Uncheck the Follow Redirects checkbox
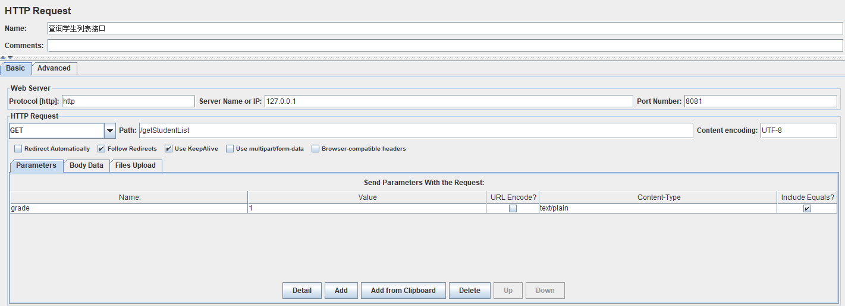The image size is (845, 306). 101,149
